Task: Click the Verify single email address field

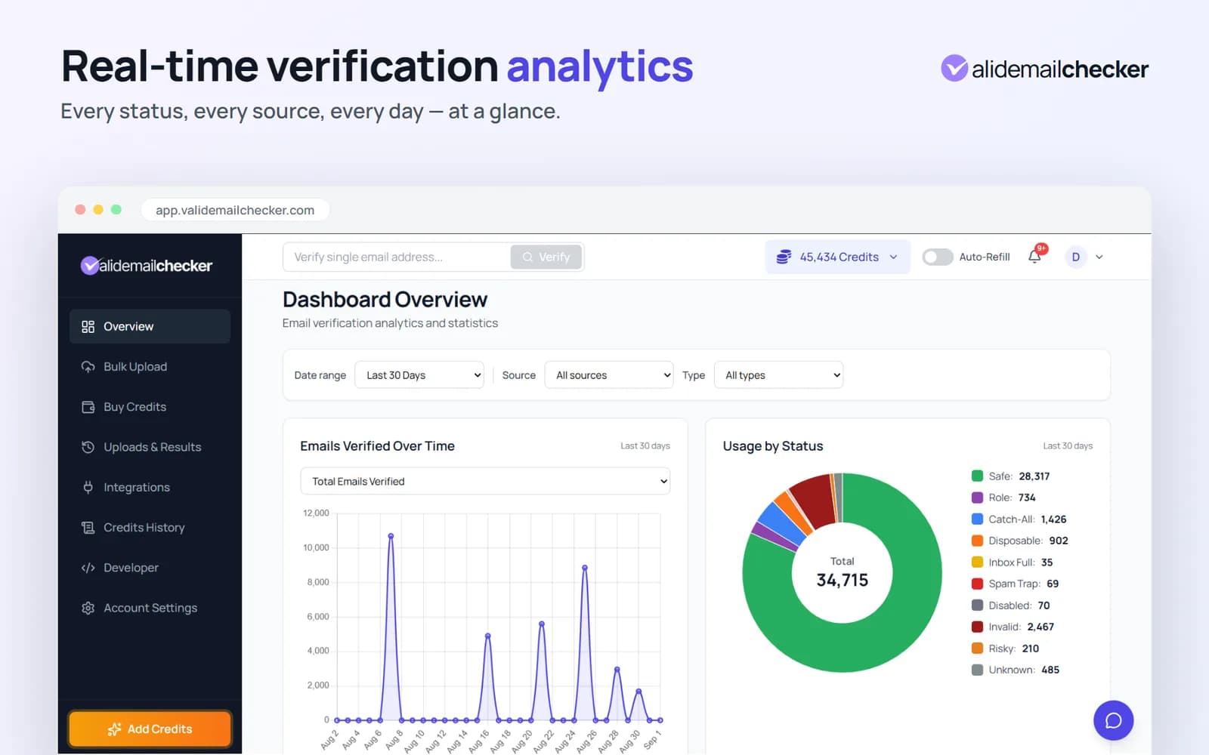Action: click(x=397, y=257)
